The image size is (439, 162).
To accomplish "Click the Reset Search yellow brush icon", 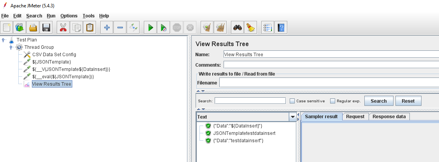I will tap(250, 28).
